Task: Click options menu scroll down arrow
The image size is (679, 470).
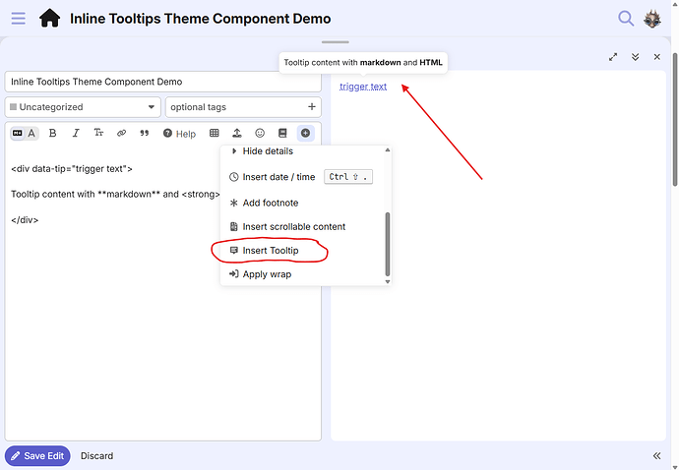Action: (388, 282)
